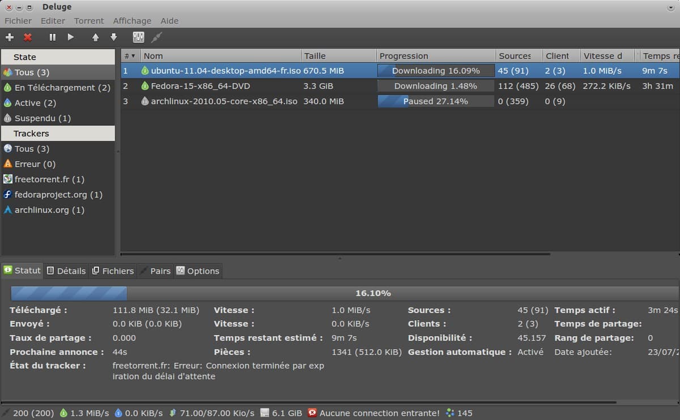
Task: Select the archlinux-2010.05 paused torrent row
Action: click(224, 101)
